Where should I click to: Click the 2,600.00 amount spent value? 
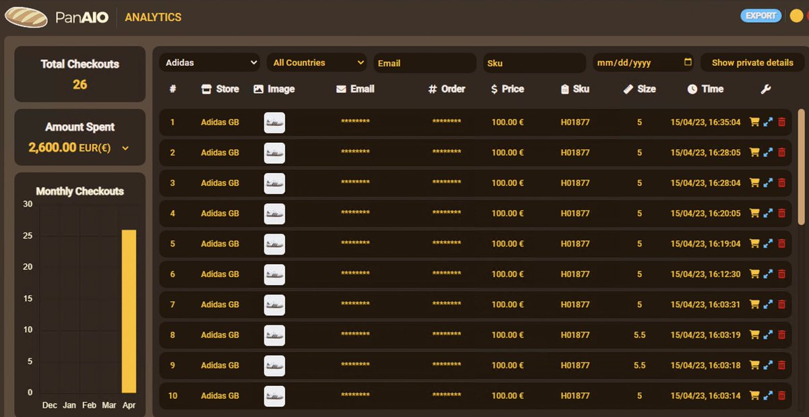click(x=52, y=148)
